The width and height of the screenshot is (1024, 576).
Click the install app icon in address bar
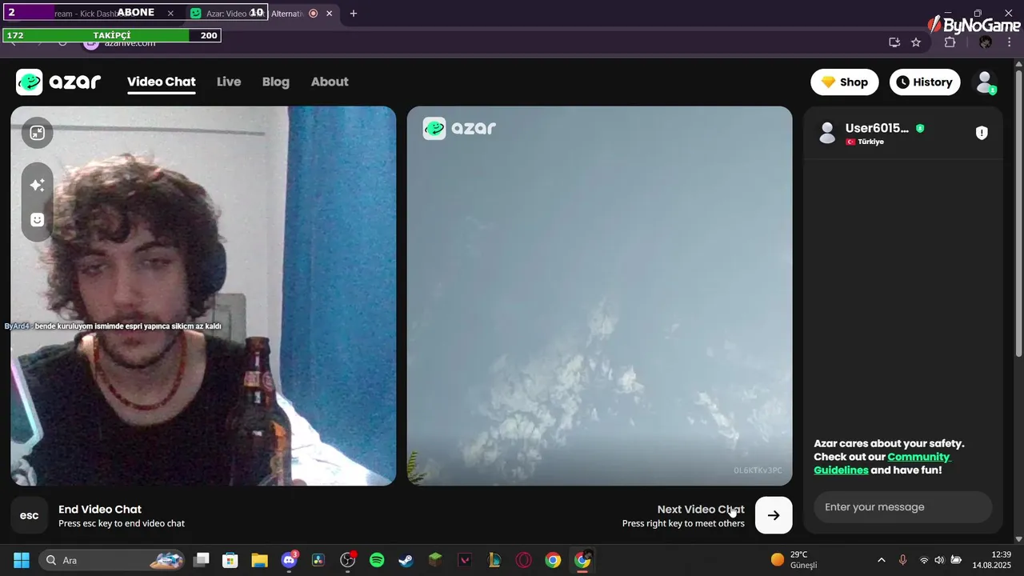point(894,42)
